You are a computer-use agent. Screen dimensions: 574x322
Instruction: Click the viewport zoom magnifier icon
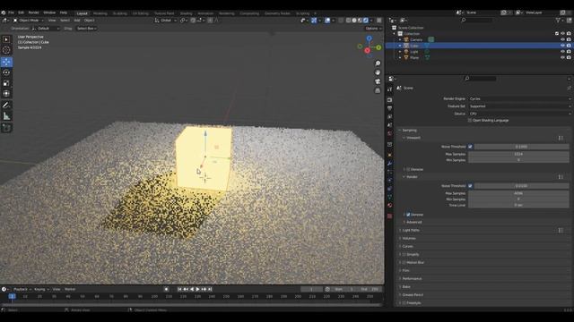click(x=378, y=64)
